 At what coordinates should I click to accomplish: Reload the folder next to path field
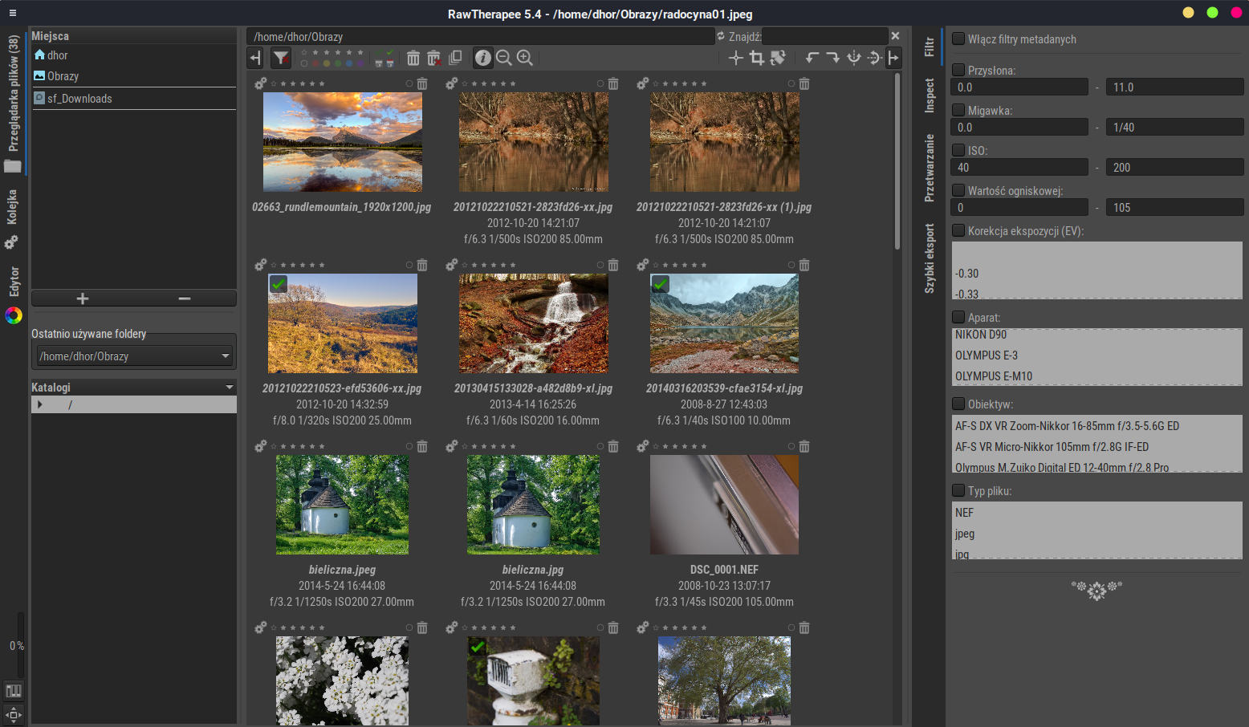pos(721,36)
